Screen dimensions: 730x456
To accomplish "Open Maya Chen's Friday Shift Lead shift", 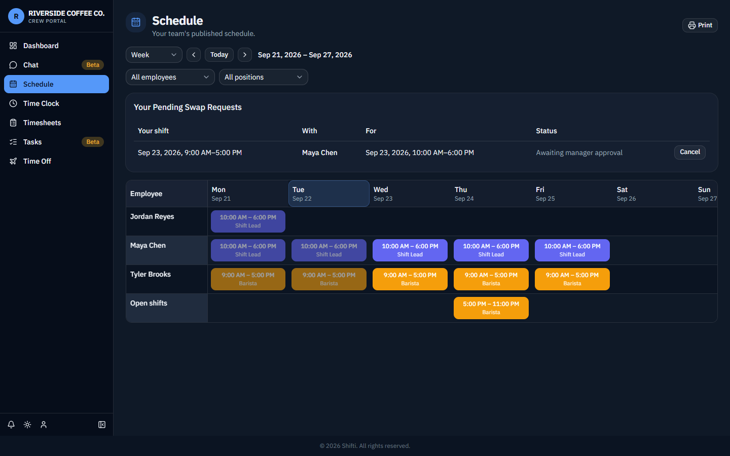I will [x=572, y=250].
